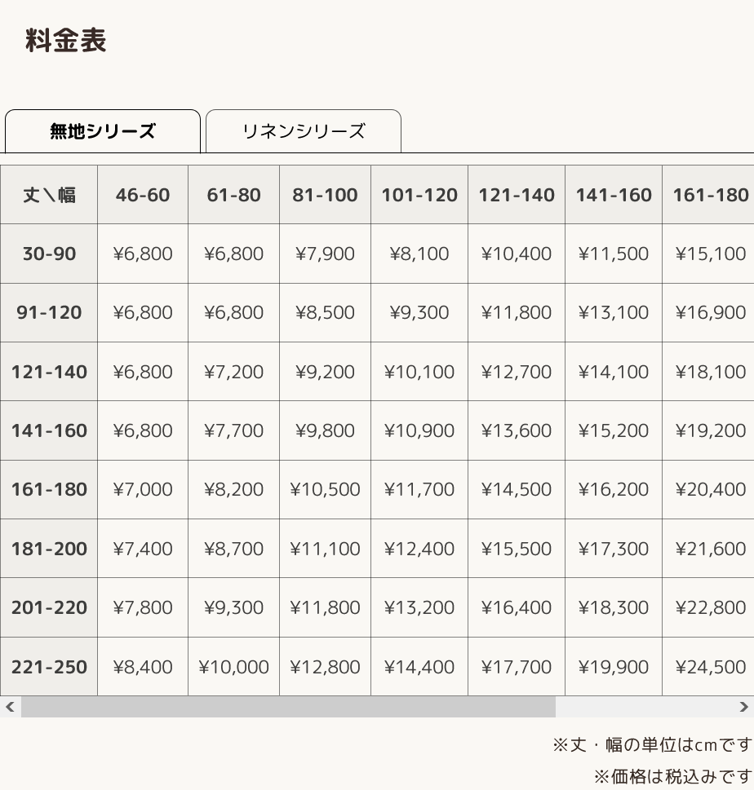
Task: Click the 221-250 length row header
Action: [x=49, y=667]
